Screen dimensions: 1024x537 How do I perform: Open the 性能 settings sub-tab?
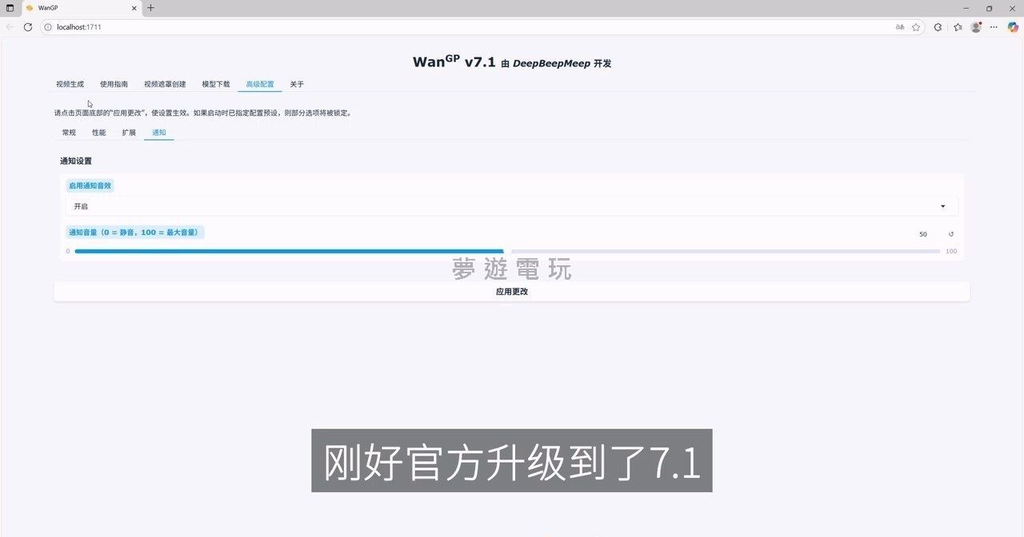99,133
